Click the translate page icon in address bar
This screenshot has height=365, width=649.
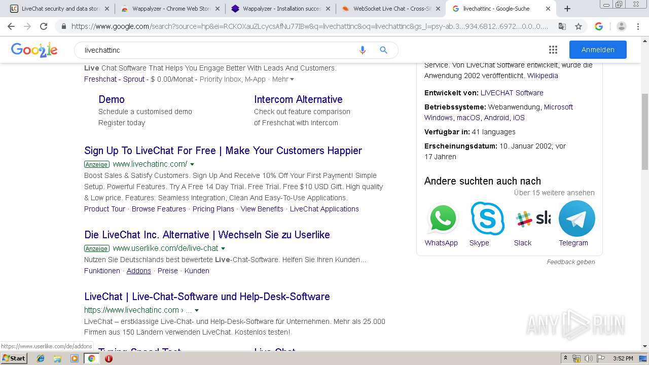coord(562,26)
